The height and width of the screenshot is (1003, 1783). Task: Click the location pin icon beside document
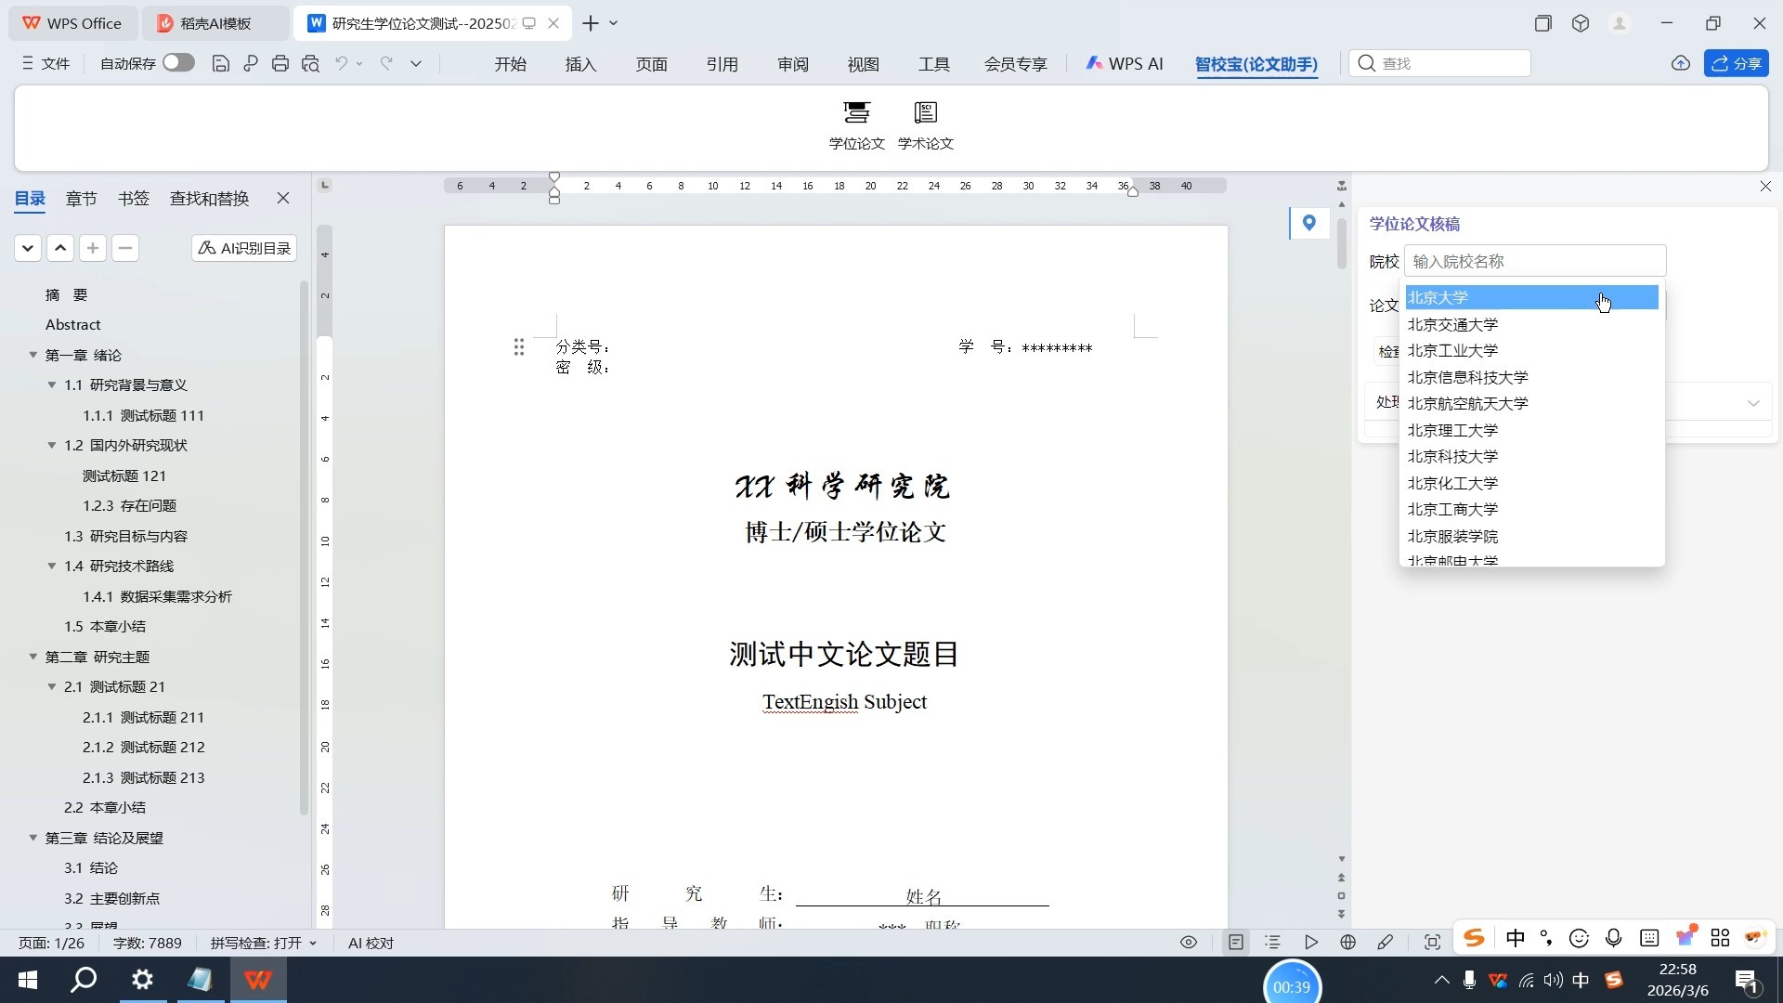click(x=1308, y=223)
